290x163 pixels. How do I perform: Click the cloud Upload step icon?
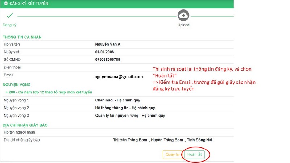183,16
